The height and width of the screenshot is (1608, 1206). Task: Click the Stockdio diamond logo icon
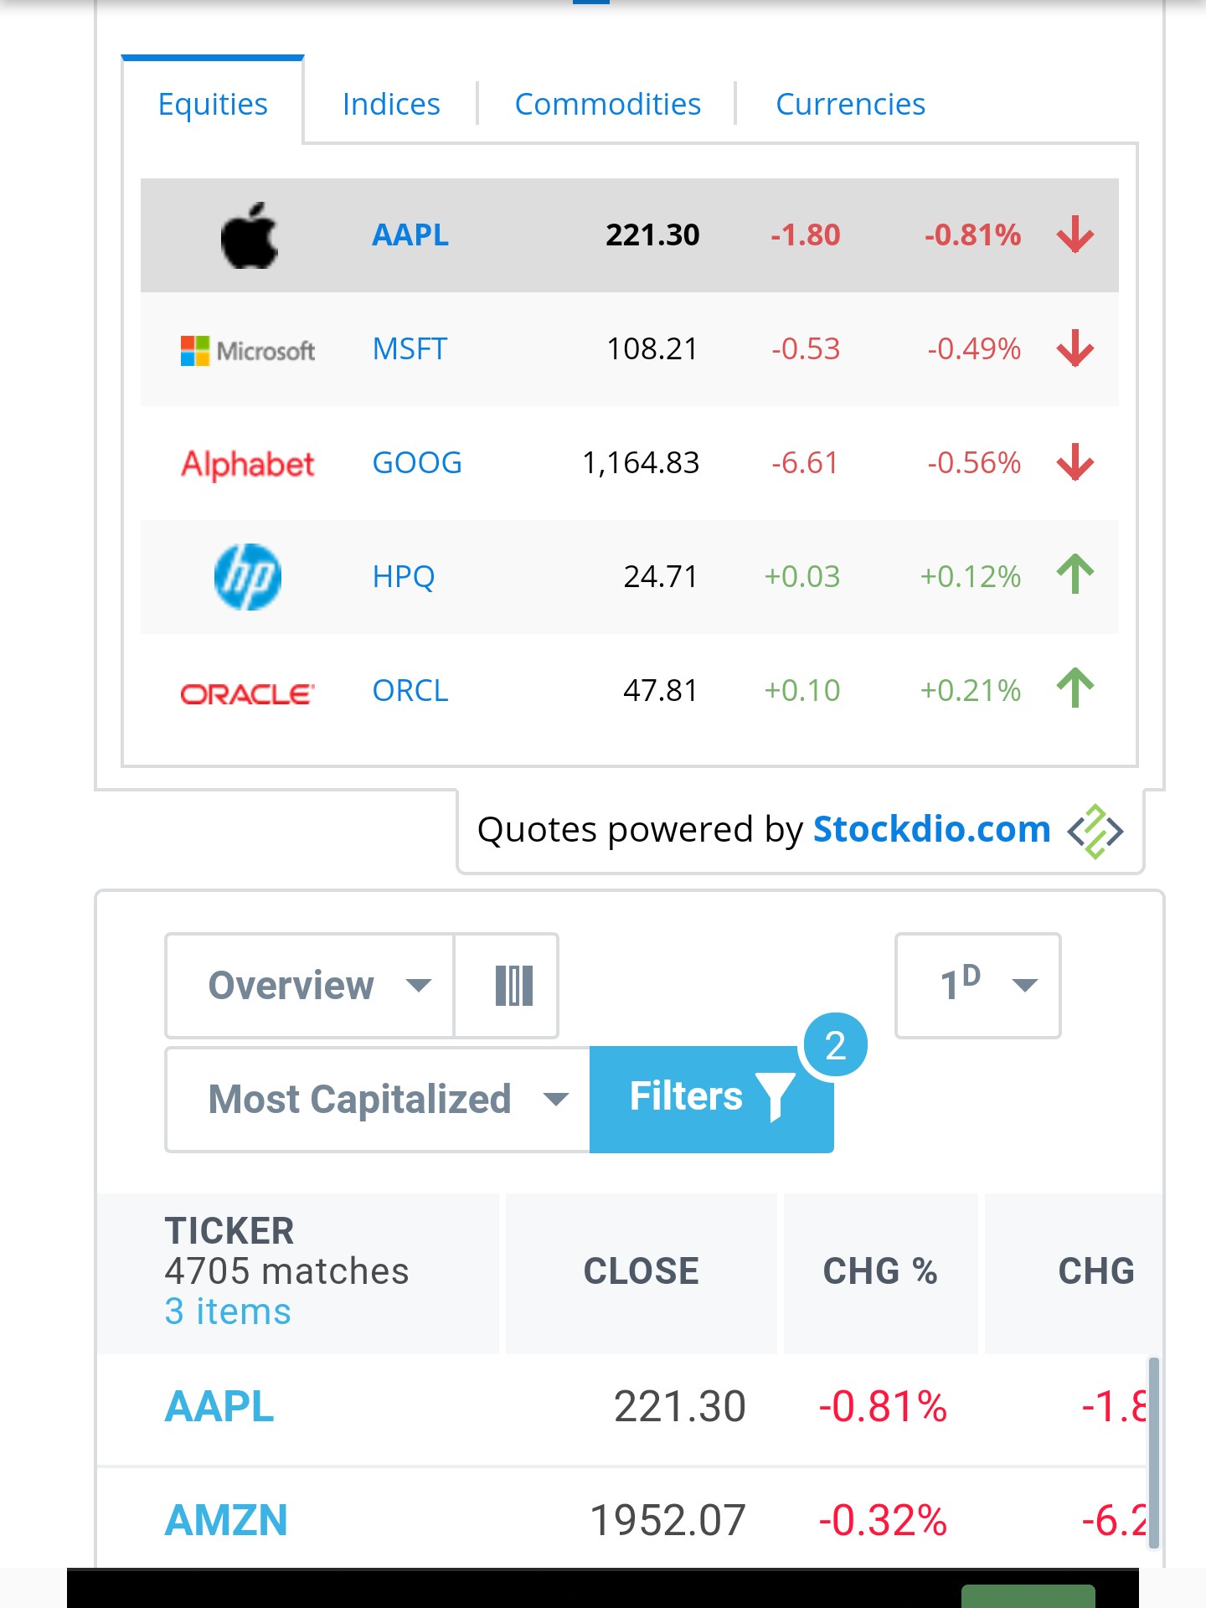pyautogui.click(x=1095, y=832)
